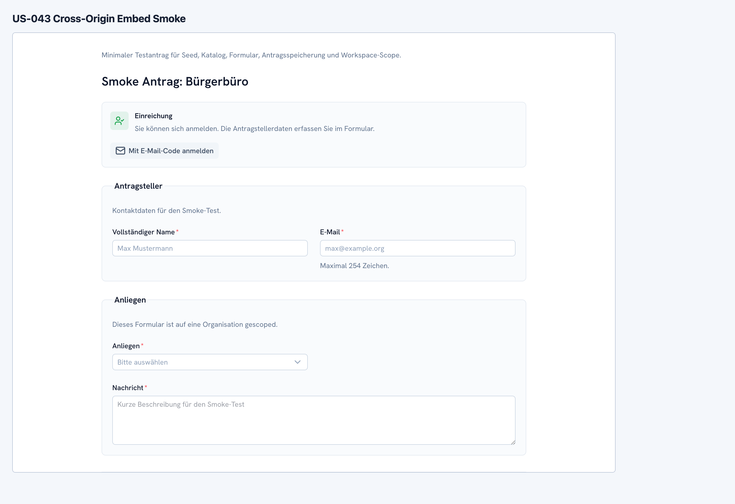735x504 pixels.
Task: Click the 'Anliegen' section legend
Action: coord(130,300)
